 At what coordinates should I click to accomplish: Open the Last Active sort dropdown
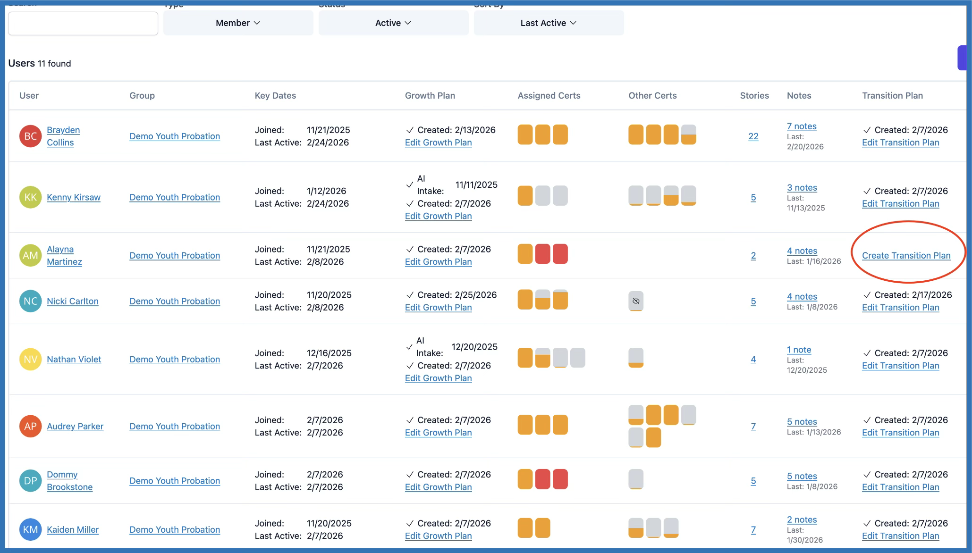tap(549, 23)
